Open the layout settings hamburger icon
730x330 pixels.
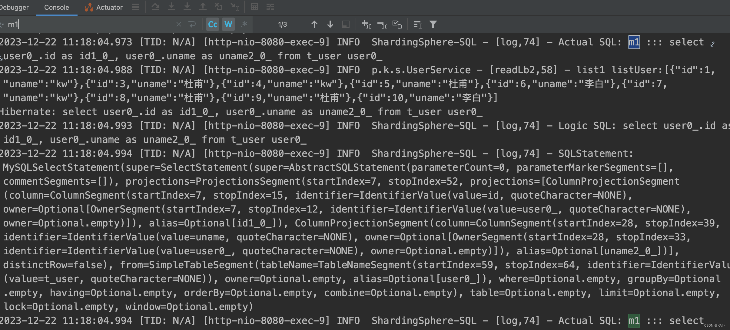[136, 7]
